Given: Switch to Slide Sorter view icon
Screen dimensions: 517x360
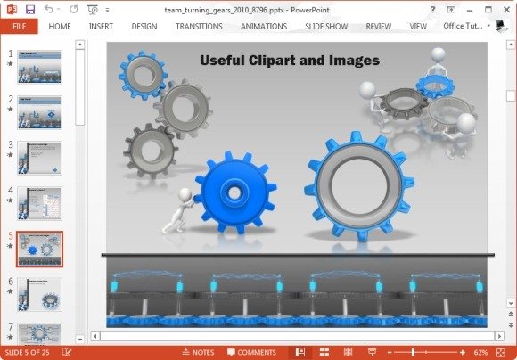Looking at the screenshot, I should [x=324, y=352].
